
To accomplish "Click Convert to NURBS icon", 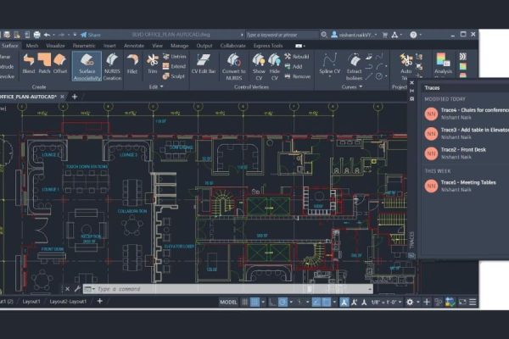I will click(234, 64).
